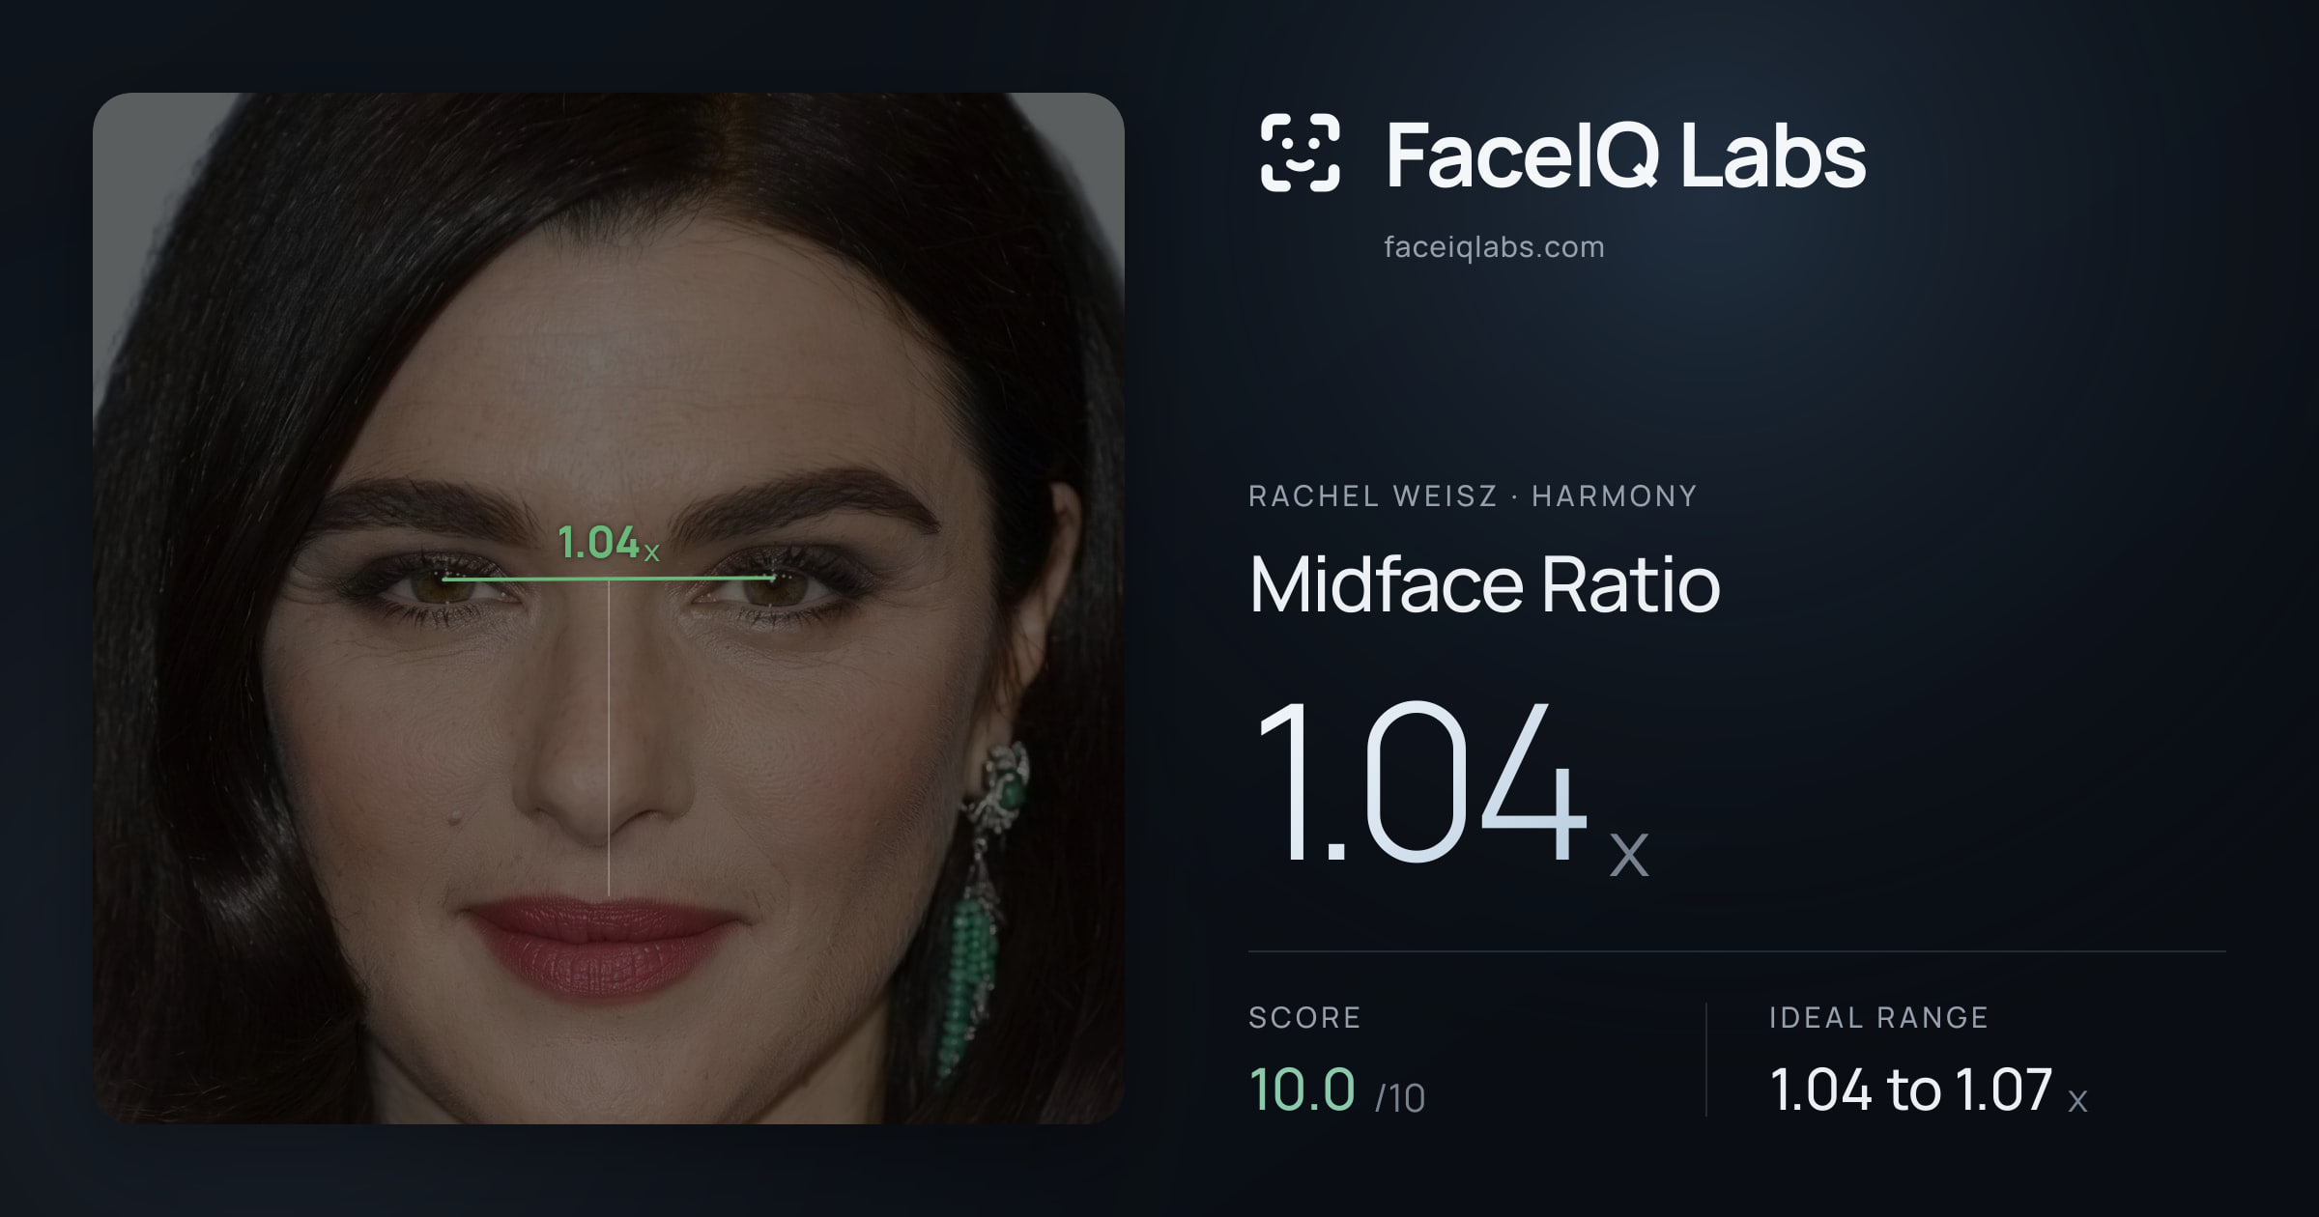
Task: Click the IDEAL RANGE label
Action: tap(1878, 1017)
